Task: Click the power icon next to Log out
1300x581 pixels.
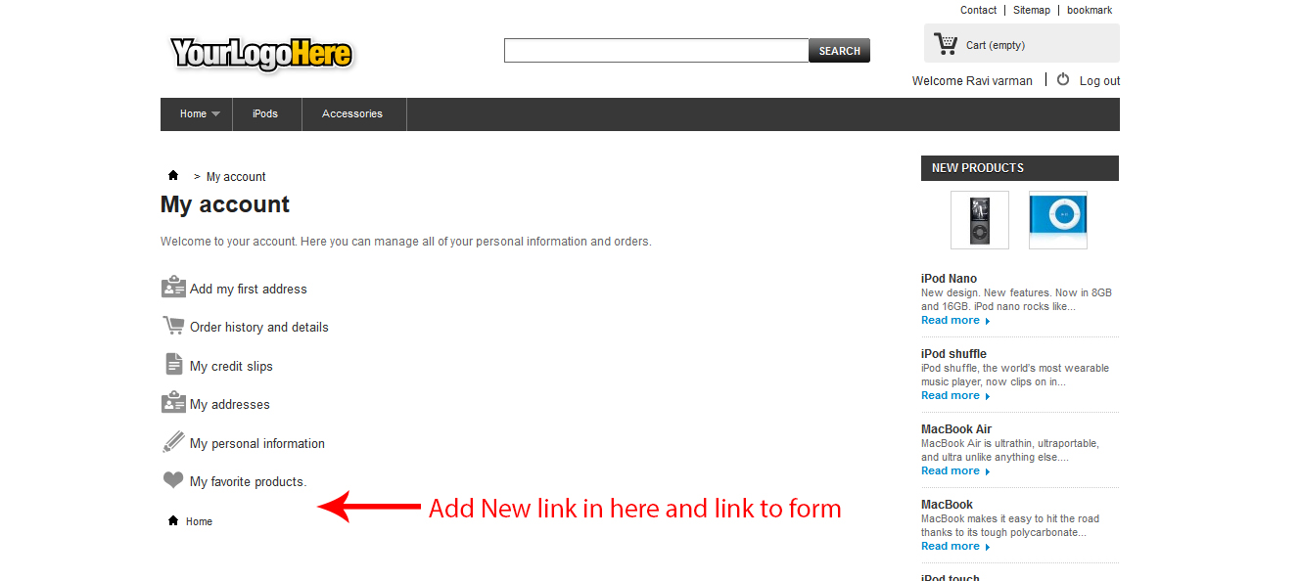Action: (x=1063, y=79)
